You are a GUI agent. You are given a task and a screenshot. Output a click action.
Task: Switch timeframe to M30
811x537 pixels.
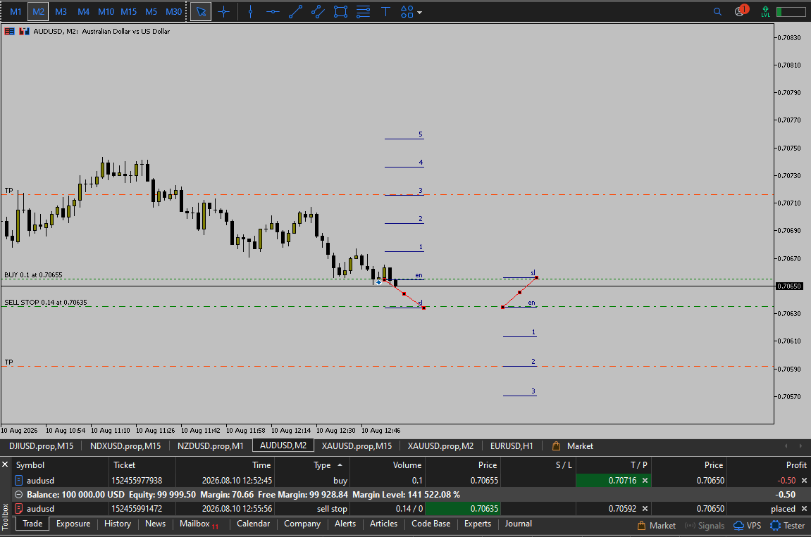point(174,11)
